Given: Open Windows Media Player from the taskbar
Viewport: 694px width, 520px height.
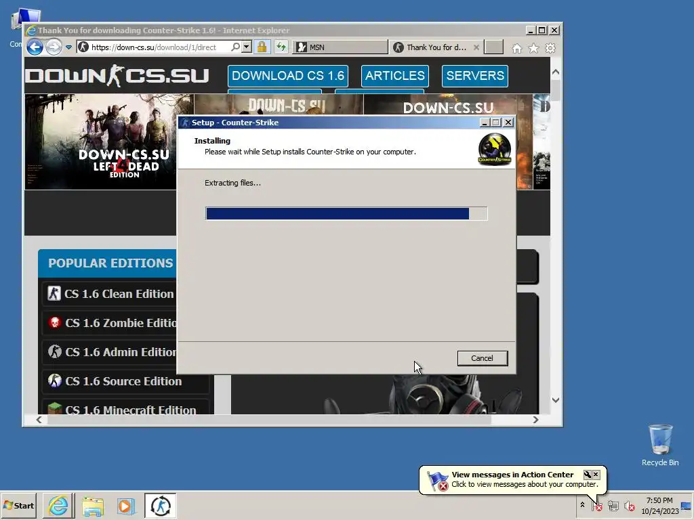Looking at the screenshot, I should pos(126,506).
